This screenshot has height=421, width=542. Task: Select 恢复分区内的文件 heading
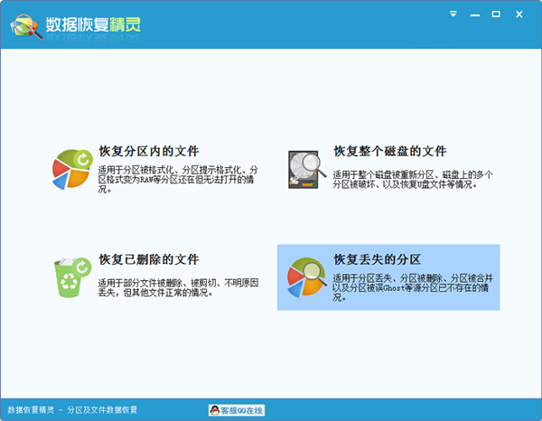149,152
